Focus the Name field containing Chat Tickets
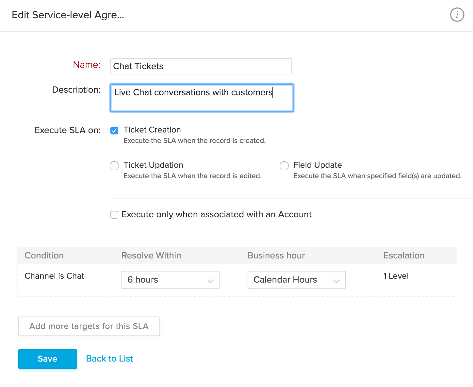 tap(201, 66)
